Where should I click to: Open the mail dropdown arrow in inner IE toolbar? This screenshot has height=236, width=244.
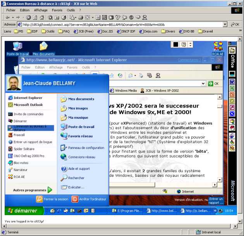click(135, 76)
